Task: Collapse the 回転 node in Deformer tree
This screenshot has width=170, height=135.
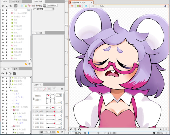Action: pos(12,110)
